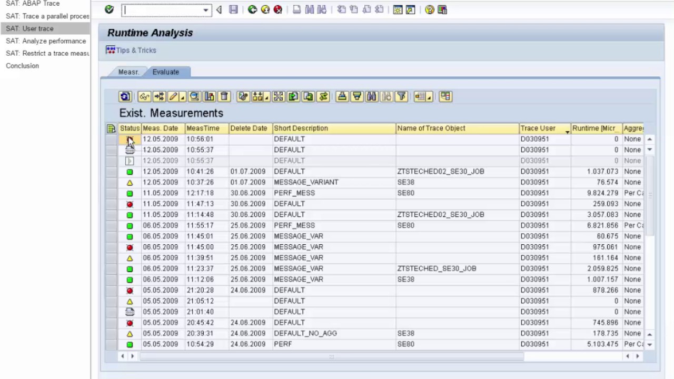Refresh the measurements list
674x379 pixels.
point(125,96)
